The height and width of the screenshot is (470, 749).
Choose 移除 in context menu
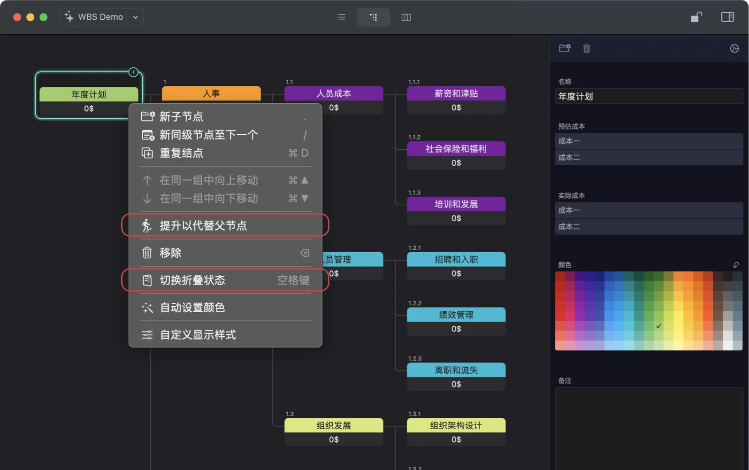pos(225,253)
